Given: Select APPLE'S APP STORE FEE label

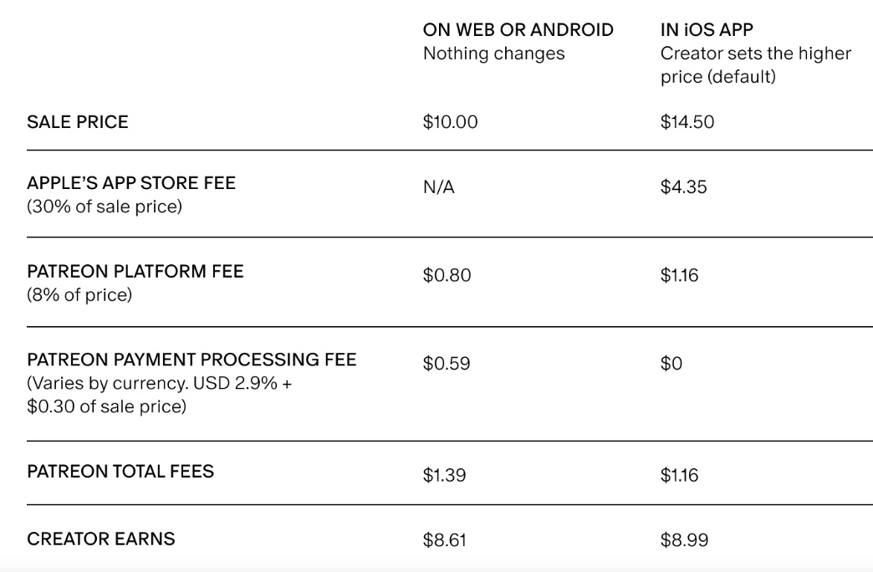Looking at the screenshot, I should click(131, 183).
